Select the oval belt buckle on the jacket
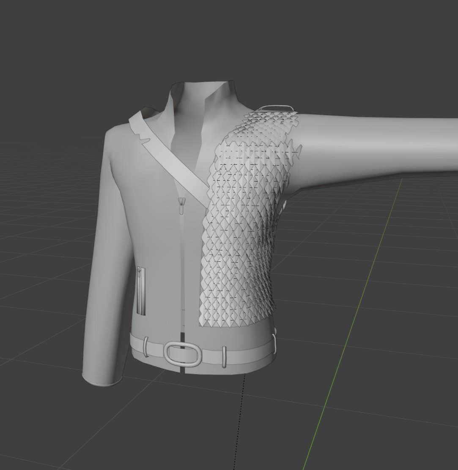Image resolution: width=458 pixels, height=470 pixels. (x=182, y=353)
